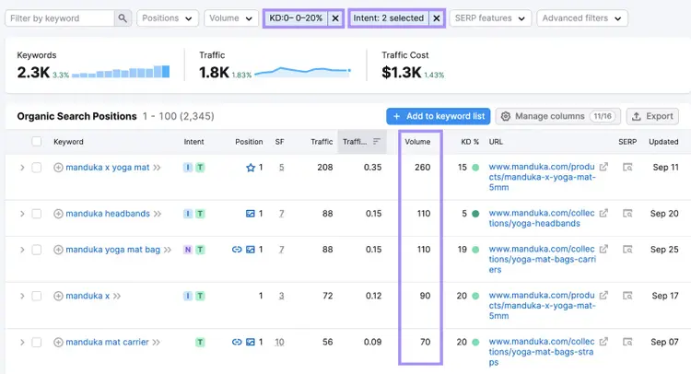The width and height of the screenshot is (691, 374).
Task: Open SF count 10 in manduka mat carrier row
Action: click(279, 343)
